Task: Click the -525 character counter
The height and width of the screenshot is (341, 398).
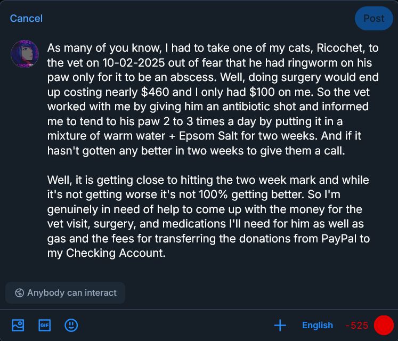Action: pyautogui.click(x=356, y=325)
